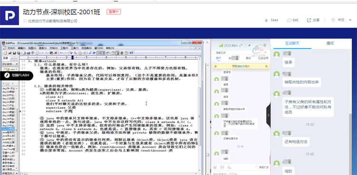Screen dimensions: 357x175
Task: Open the 文件(F) menu in EditPlus
Action: pyautogui.click(x=11, y=48)
